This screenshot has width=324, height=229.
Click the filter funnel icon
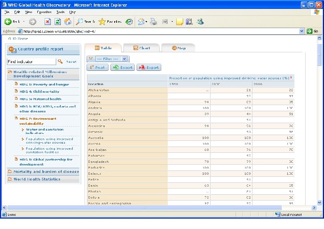tap(90, 59)
